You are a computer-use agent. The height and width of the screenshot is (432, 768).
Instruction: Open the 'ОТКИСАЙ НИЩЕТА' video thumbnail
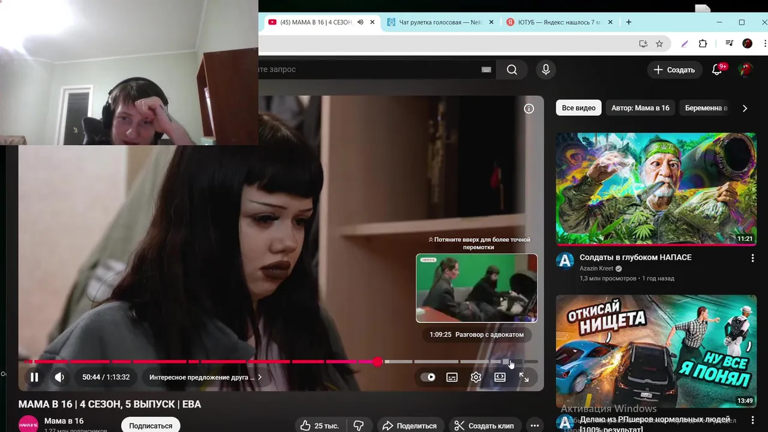pyautogui.click(x=656, y=351)
